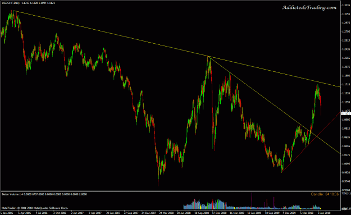Screen dimensions: 351x215
Task: Click the 10 Sep 2009 date label
Action: tap(272, 213)
